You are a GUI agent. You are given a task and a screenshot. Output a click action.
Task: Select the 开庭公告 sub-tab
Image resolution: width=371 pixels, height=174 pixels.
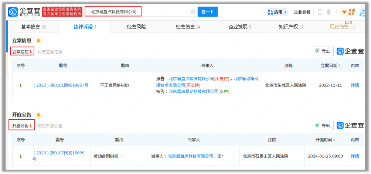(x=22, y=126)
